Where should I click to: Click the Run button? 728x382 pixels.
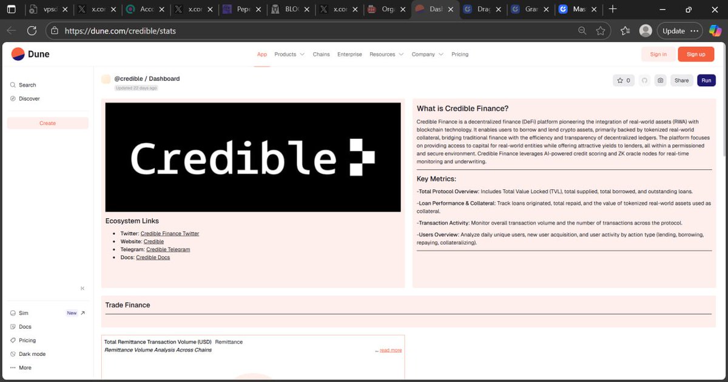(x=706, y=80)
